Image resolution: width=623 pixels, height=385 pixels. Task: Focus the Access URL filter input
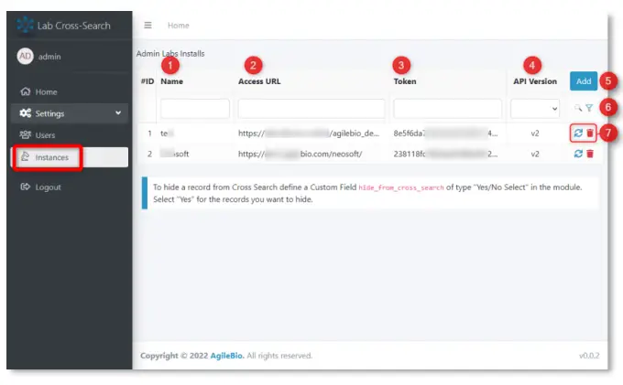pos(311,109)
